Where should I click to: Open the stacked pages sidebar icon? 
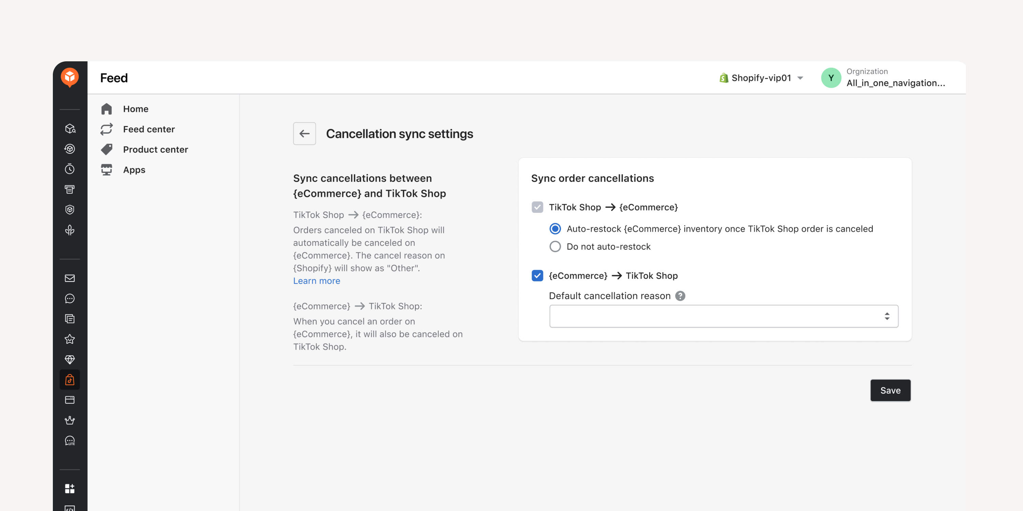click(70, 319)
